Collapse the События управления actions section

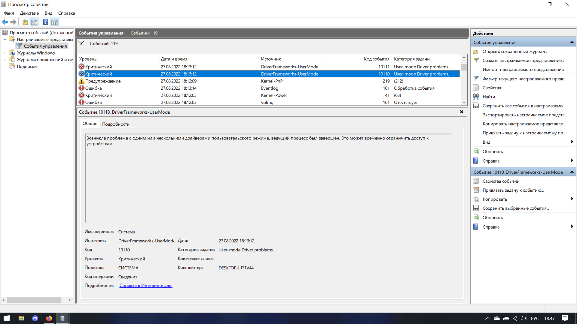[x=572, y=42]
